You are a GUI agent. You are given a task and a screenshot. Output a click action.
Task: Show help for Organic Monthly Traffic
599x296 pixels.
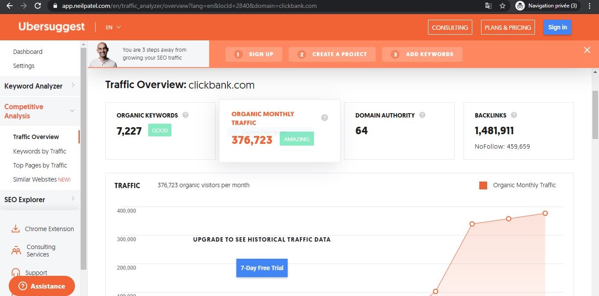pyautogui.click(x=324, y=118)
